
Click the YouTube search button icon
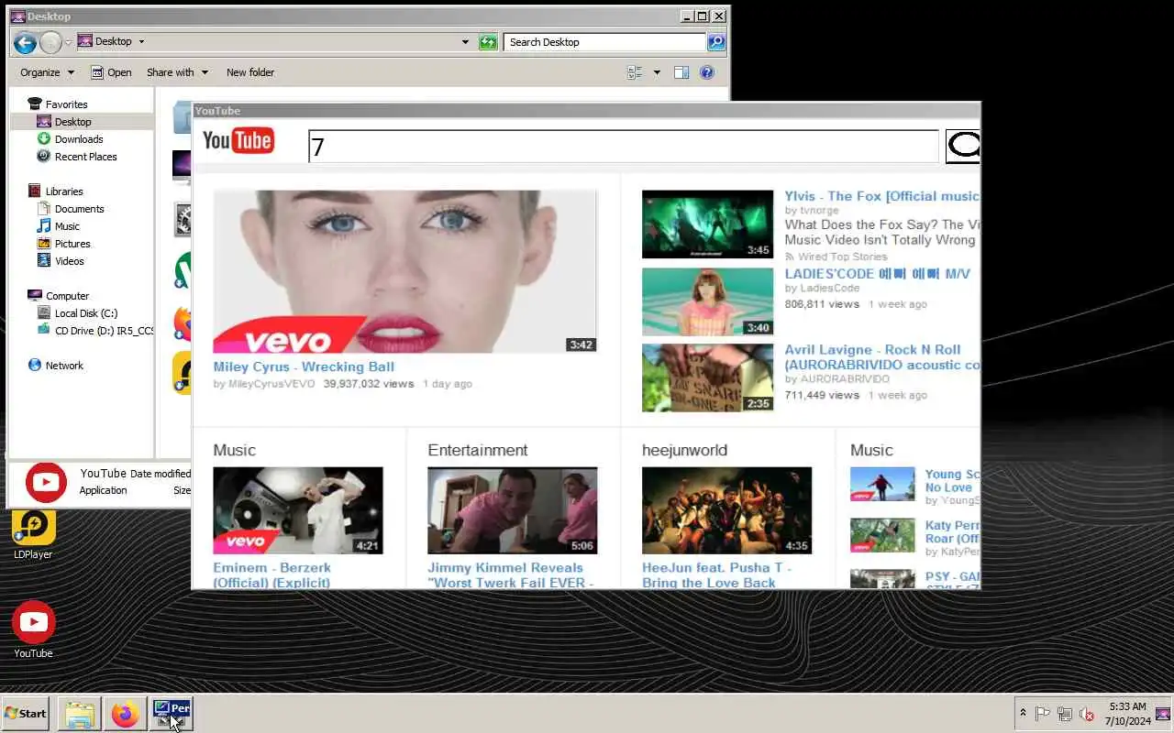click(963, 146)
